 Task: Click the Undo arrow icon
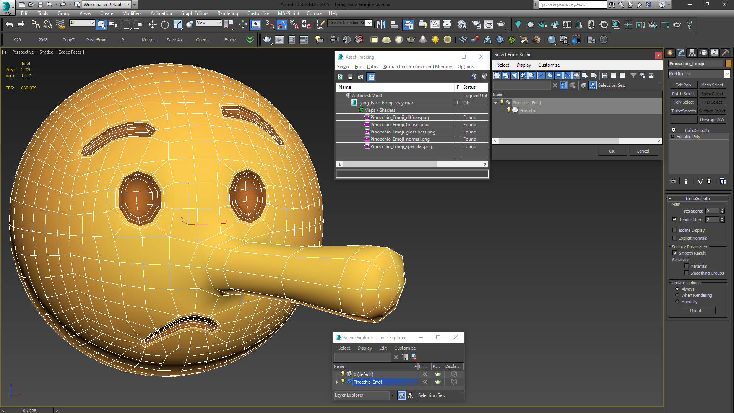(9, 24)
